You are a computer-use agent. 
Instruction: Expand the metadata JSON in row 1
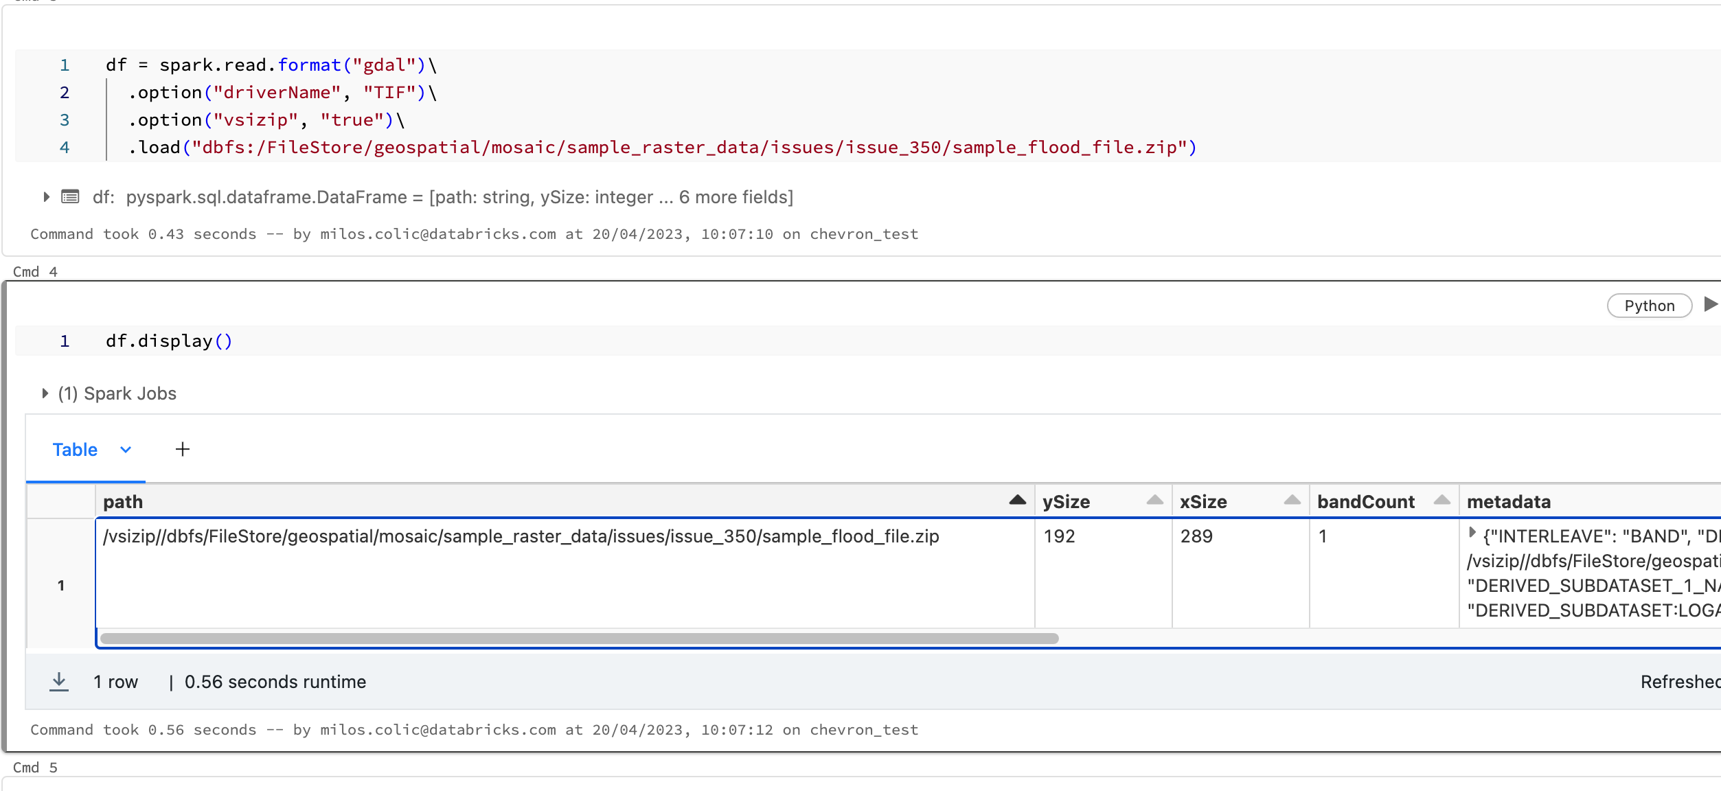click(1472, 534)
